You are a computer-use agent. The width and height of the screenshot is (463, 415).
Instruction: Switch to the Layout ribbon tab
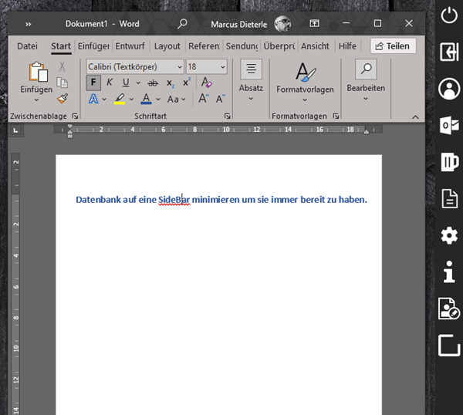[167, 46]
